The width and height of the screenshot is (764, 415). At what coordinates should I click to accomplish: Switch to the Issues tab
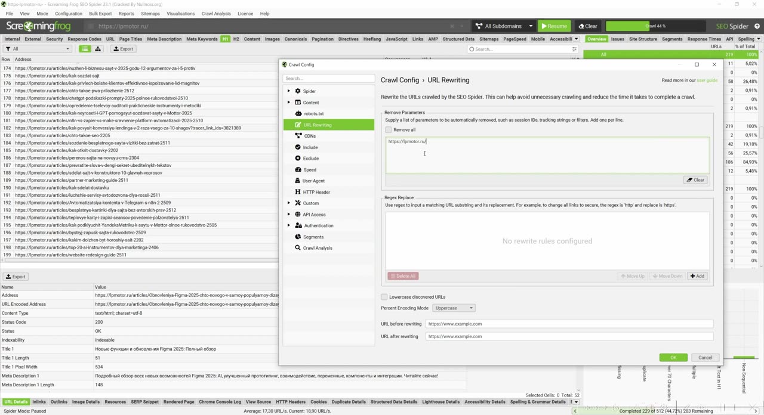coord(617,39)
